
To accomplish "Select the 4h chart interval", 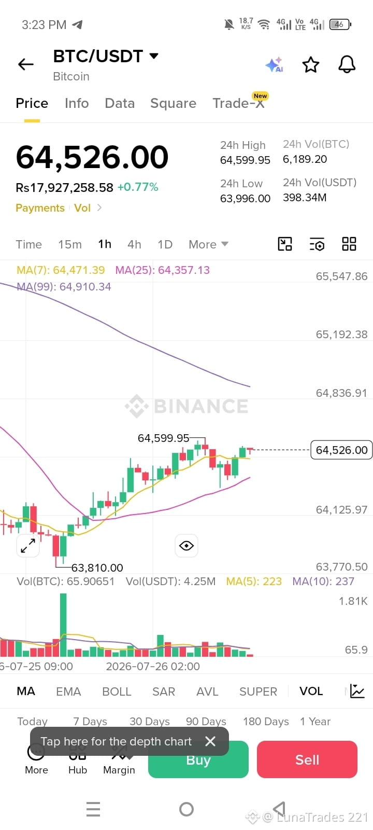I will coord(134,244).
